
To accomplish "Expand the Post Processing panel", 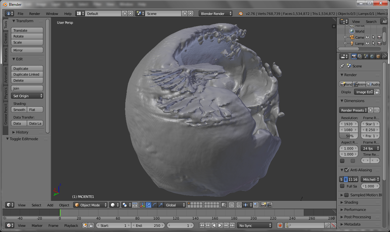I will pos(357,217).
